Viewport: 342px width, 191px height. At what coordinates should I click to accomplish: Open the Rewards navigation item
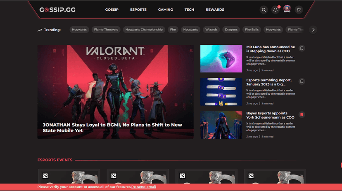(x=215, y=9)
